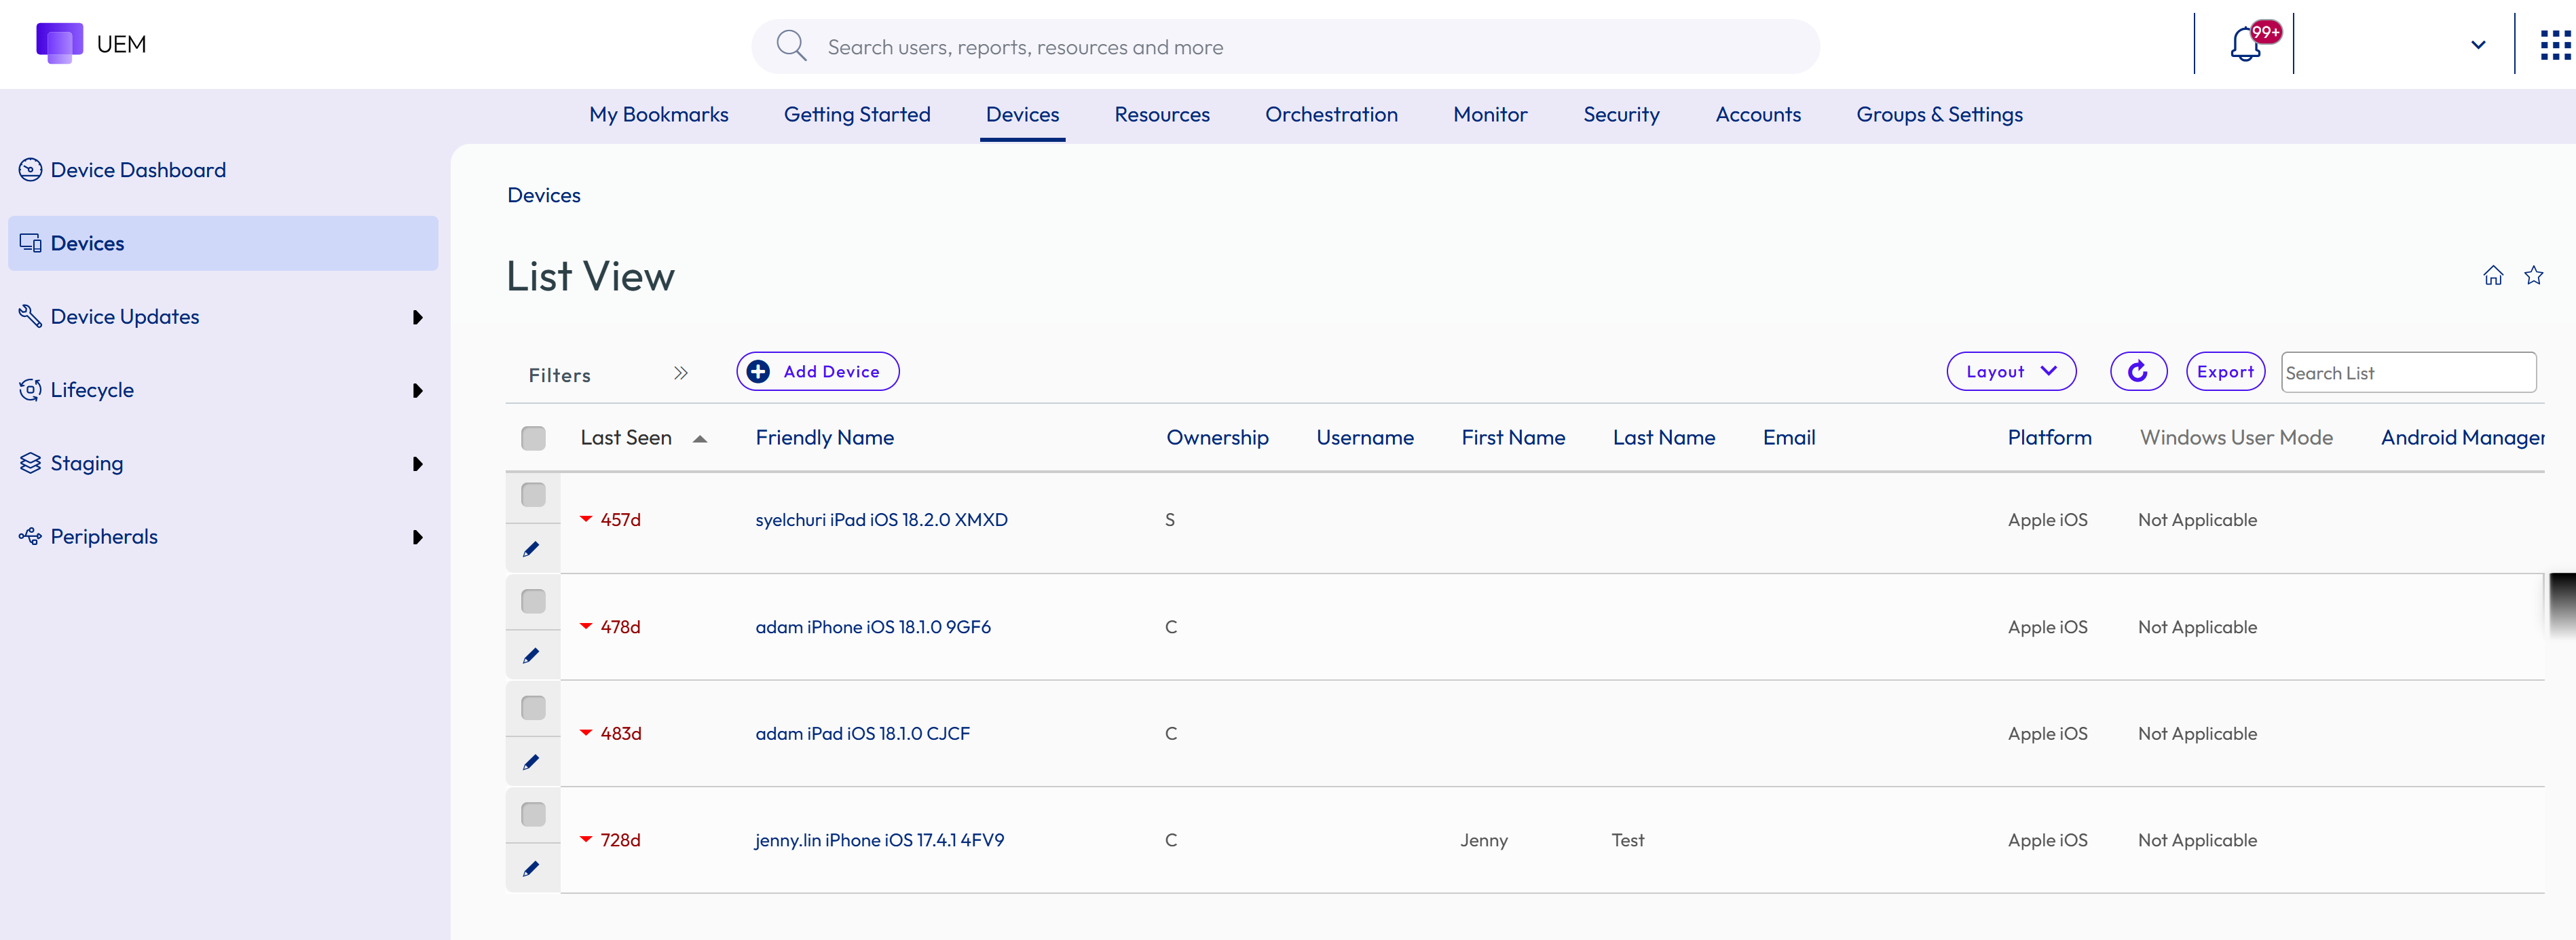The height and width of the screenshot is (940, 2576).
Task: Toggle the Last Seen sort arrow
Action: tap(700, 439)
